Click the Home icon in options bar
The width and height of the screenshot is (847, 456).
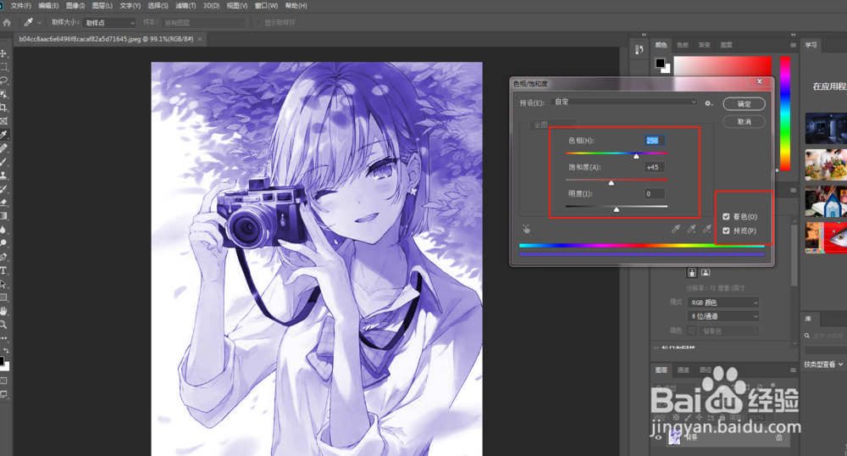(x=7, y=23)
